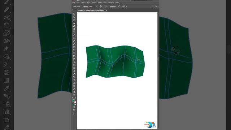Click the Isolate Selected Object icon
Viewport: 231px width, 130px height.
(x=119, y=6)
